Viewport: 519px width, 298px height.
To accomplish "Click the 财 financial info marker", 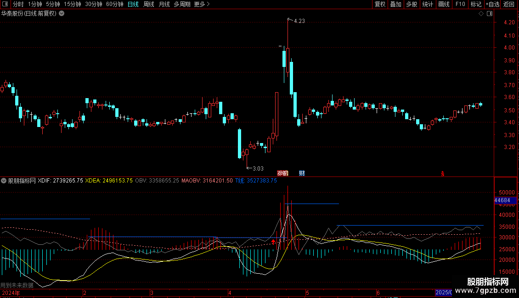I will click(x=302, y=173).
